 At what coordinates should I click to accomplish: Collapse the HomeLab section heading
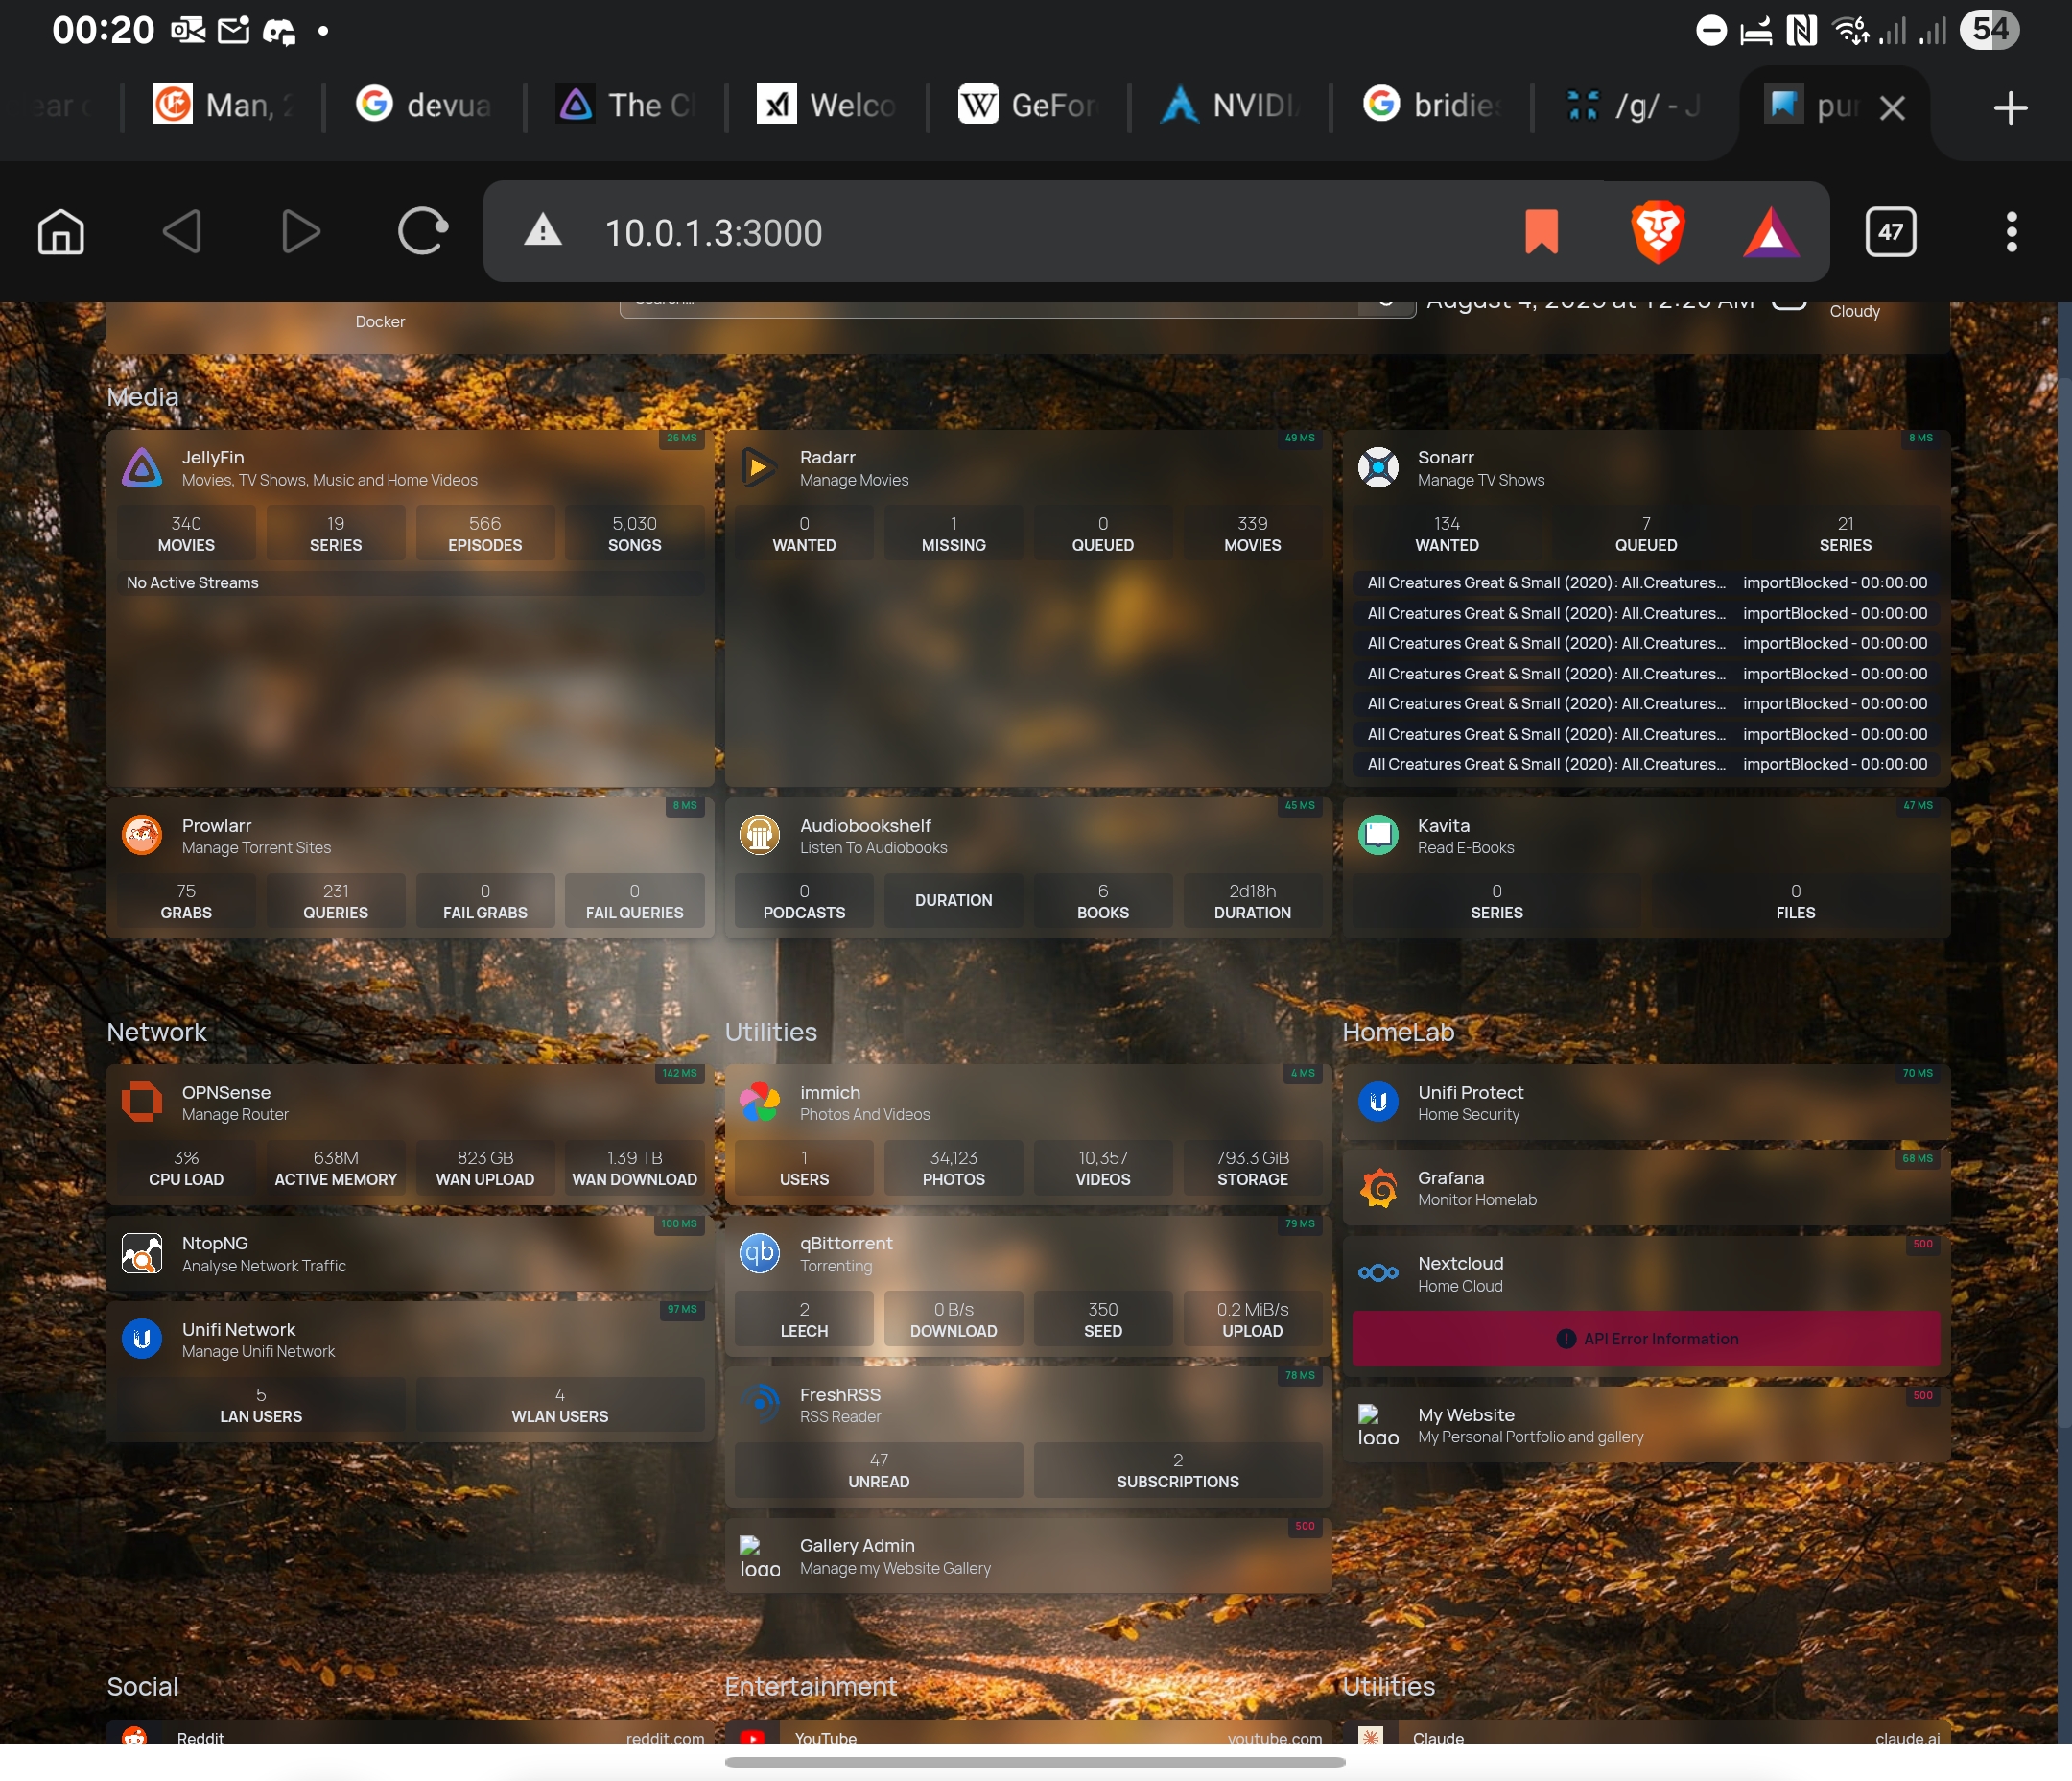1398,1033
